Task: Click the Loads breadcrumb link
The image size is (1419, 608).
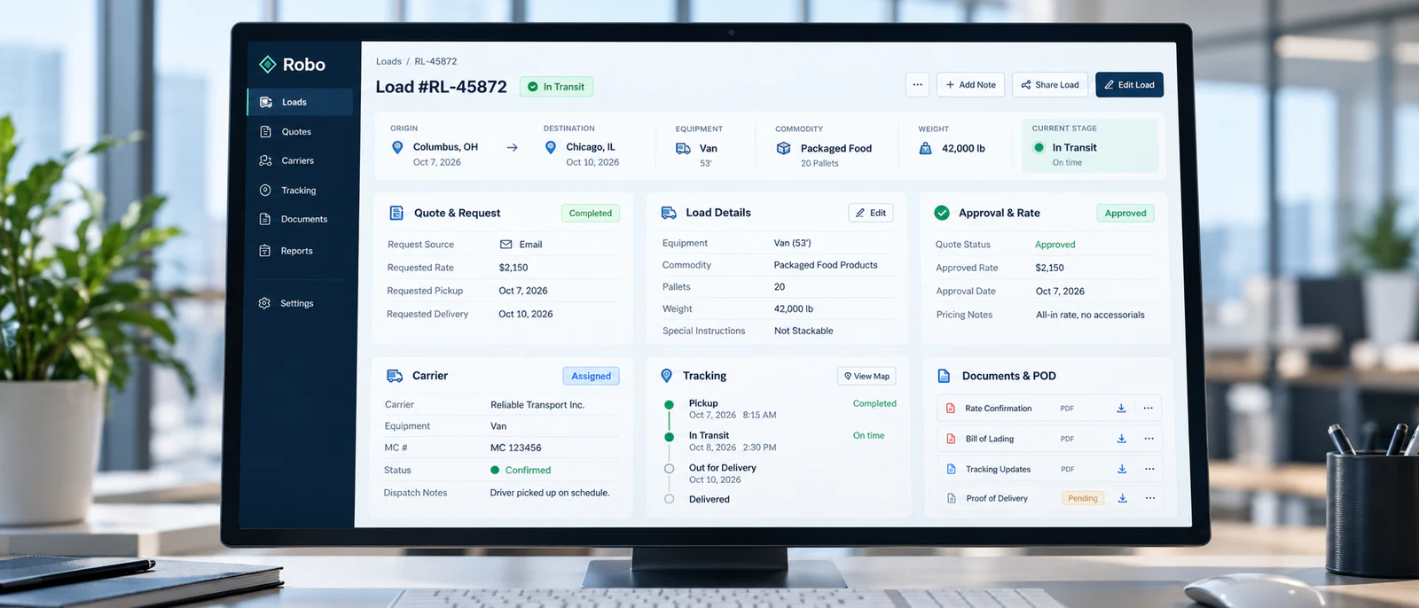Action: click(x=388, y=61)
